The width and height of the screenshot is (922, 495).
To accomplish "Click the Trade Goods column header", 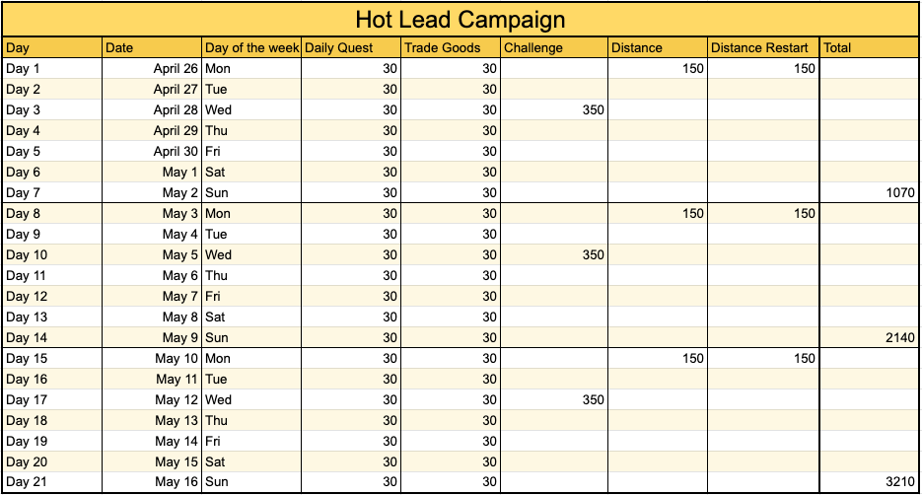I will click(x=451, y=47).
